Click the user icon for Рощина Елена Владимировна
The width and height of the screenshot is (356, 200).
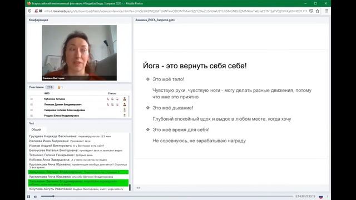(x=125, y=116)
